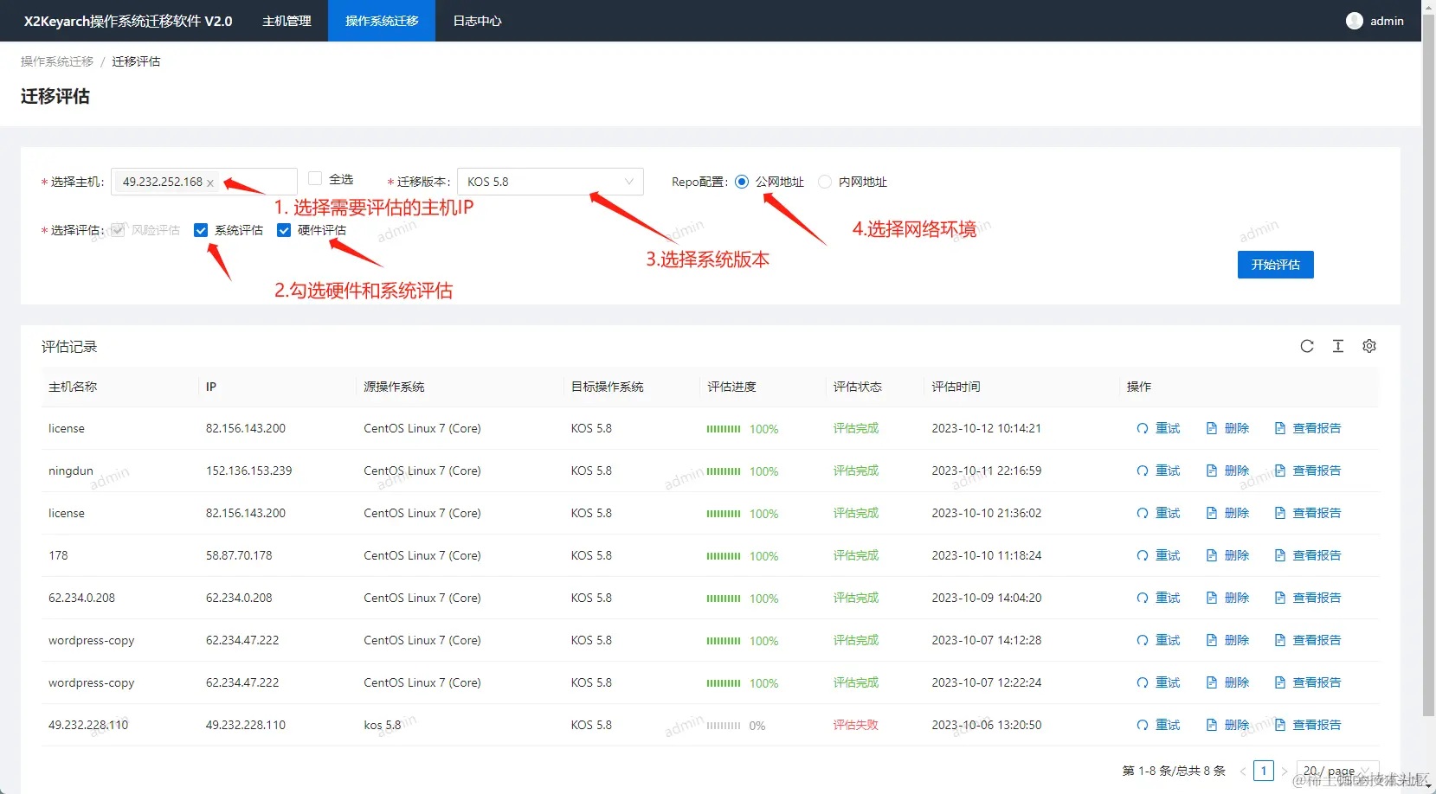Viewport: 1436px width, 794px height.
Task: Enable the 全选 checkbox
Action: [x=315, y=178]
